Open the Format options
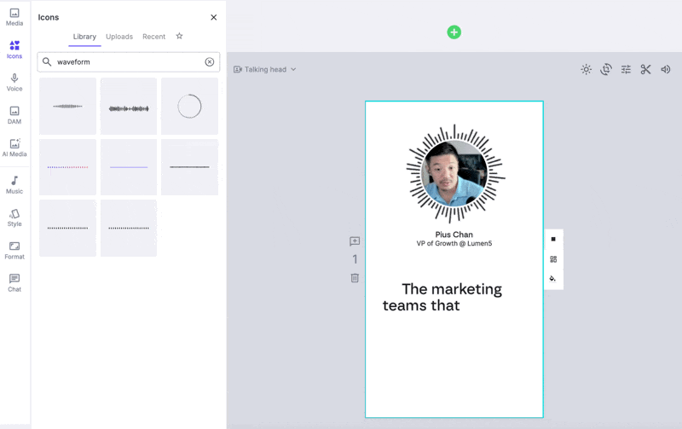This screenshot has height=429, width=682. [x=14, y=250]
